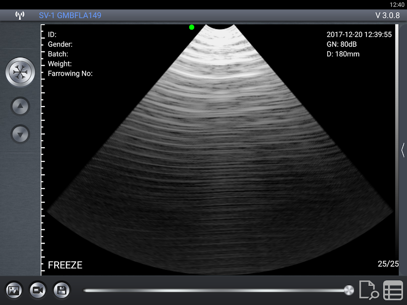The height and width of the screenshot is (305, 407).
Task: Open the image gallery icon
Action: (x=14, y=291)
